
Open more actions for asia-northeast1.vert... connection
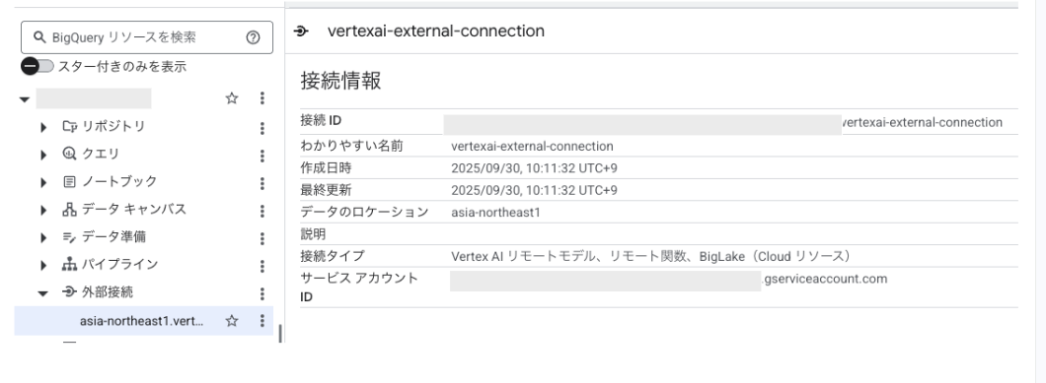(262, 321)
